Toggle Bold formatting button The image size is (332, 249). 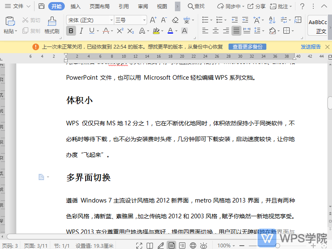pos(71,31)
